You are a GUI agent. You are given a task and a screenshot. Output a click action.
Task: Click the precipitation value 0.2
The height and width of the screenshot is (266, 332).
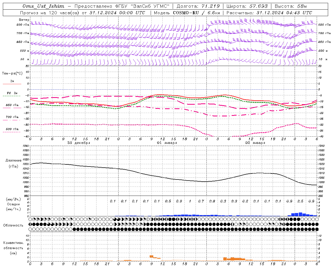[245, 201]
